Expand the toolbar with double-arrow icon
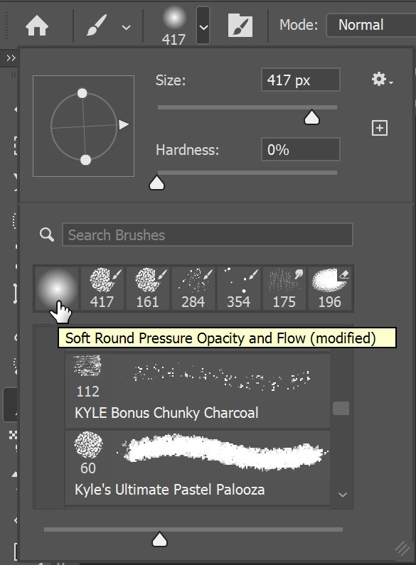 11,58
